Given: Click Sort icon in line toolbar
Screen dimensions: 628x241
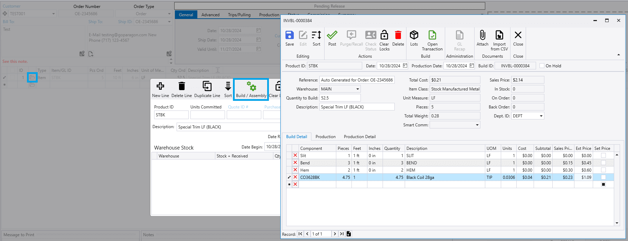Looking at the screenshot, I should [228, 86].
